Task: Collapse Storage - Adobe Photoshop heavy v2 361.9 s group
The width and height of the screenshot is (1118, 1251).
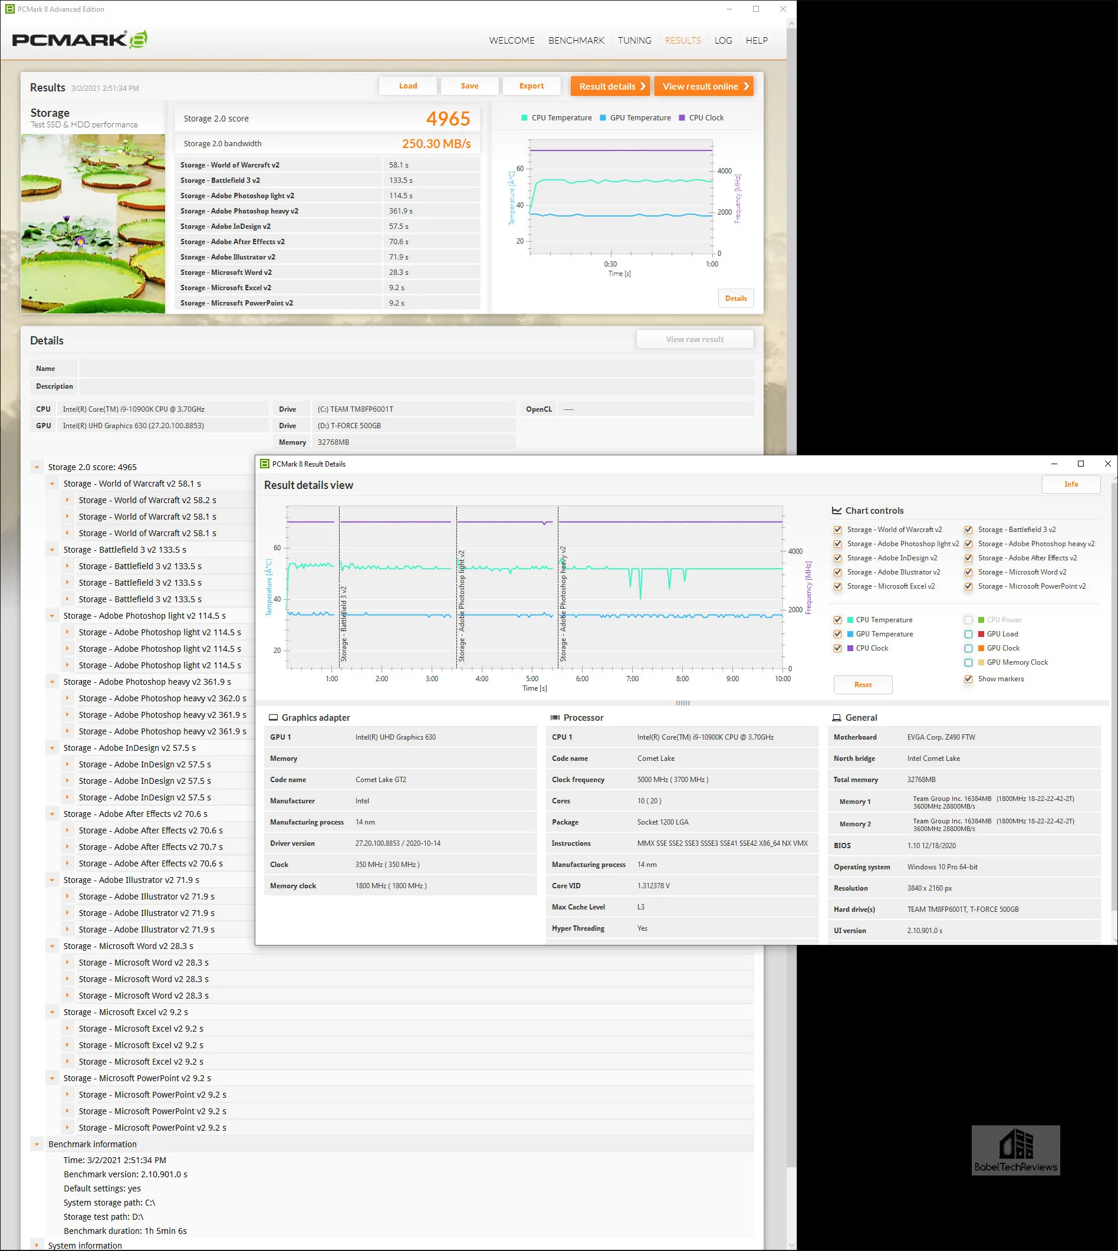Action: click(x=52, y=682)
